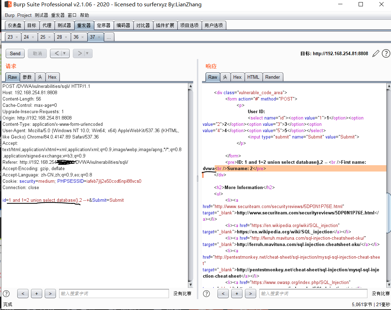Show request Hex tab
The height and width of the screenshot is (310, 391).
pyautogui.click(x=52, y=77)
